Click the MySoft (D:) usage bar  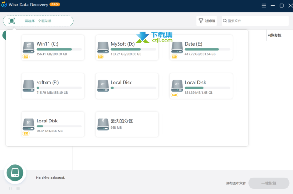133,49
